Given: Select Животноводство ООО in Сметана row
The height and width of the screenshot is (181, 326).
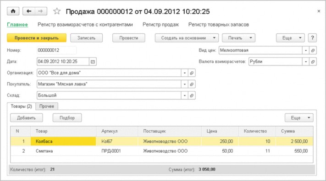Looking at the screenshot, I should click(170, 151).
